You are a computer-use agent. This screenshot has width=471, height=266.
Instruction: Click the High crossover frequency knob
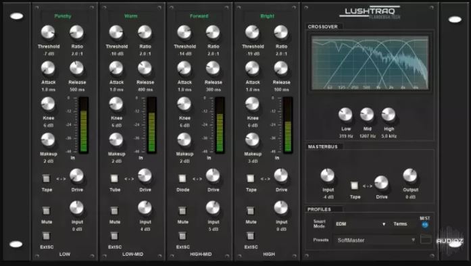(x=389, y=115)
